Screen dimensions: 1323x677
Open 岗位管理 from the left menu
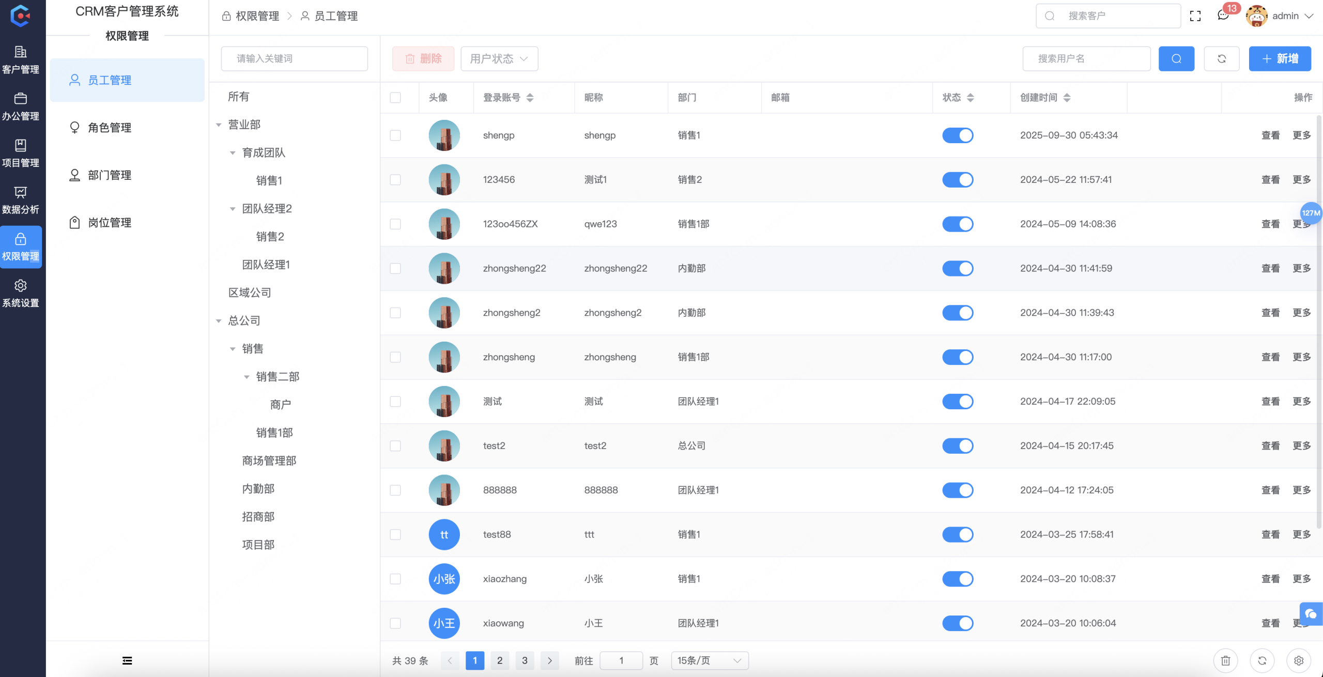110,222
